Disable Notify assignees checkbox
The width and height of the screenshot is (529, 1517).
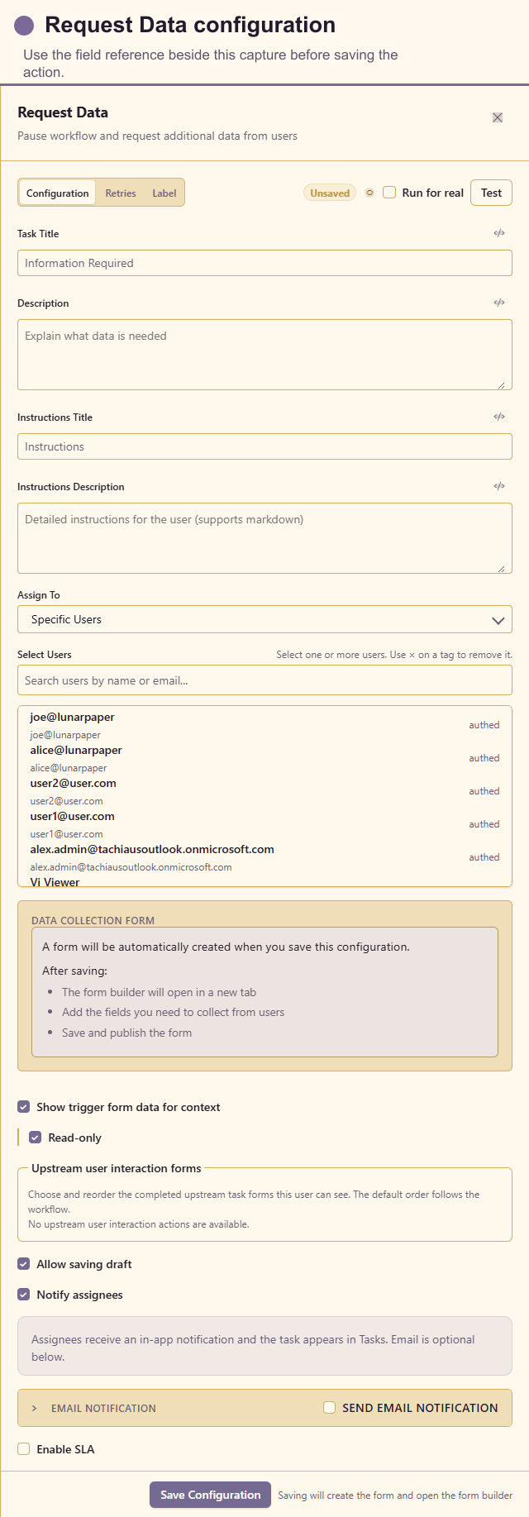tap(24, 1295)
